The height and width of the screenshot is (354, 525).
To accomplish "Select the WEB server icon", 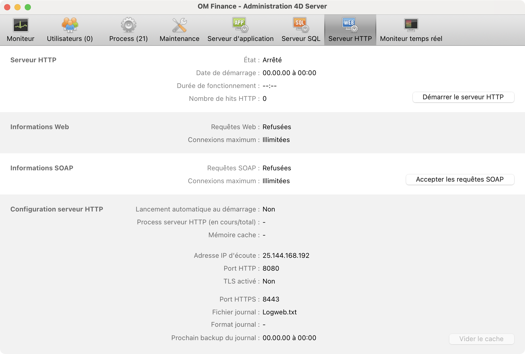I will coord(350,25).
